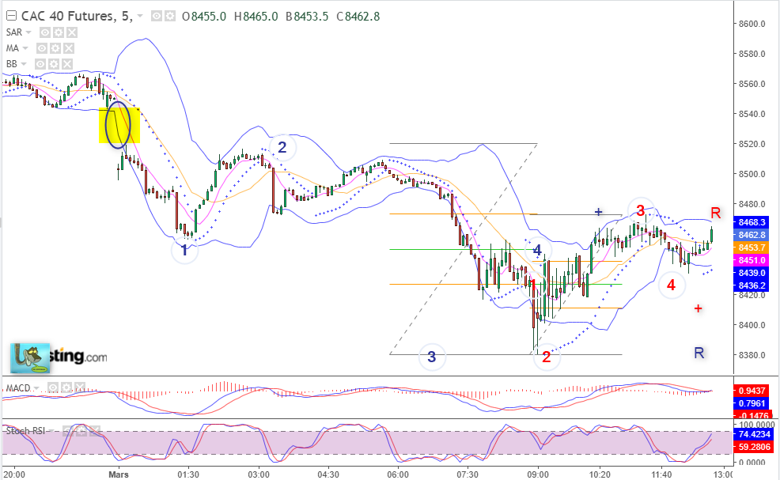Screen dimensions: 780x480
Task: Hide the MACD indicator with eye icon
Action: point(53,387)
